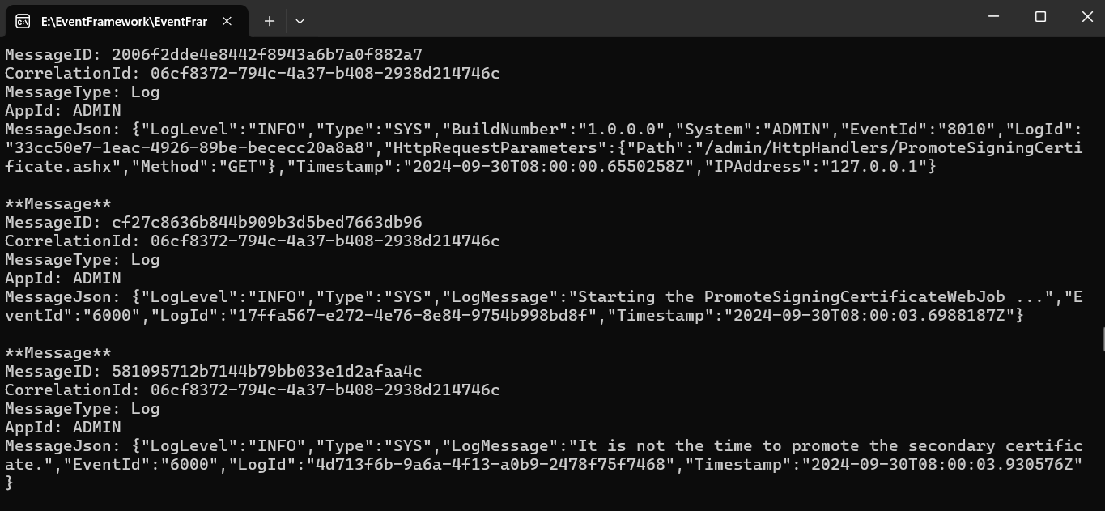The height and width of the screenshot is (511, 1105).
Task: Click MessageID value starting with cf27c8636
Action: click(267, 222)
